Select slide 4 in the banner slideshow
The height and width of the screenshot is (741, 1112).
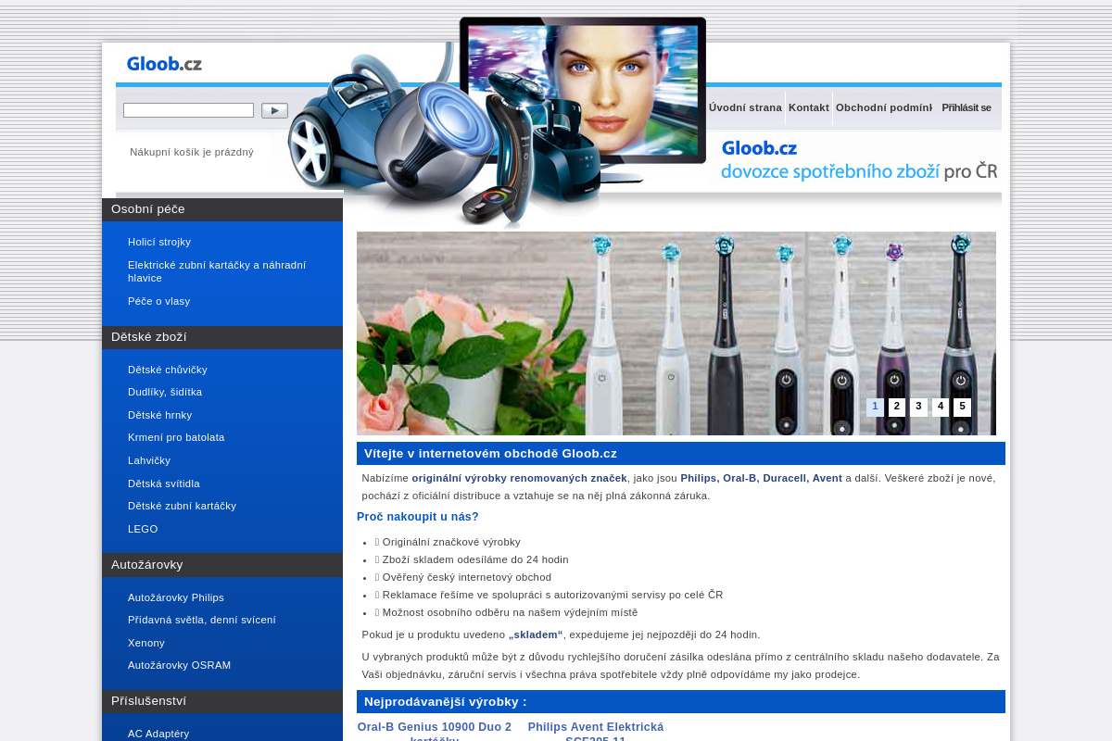pos(941,407)
